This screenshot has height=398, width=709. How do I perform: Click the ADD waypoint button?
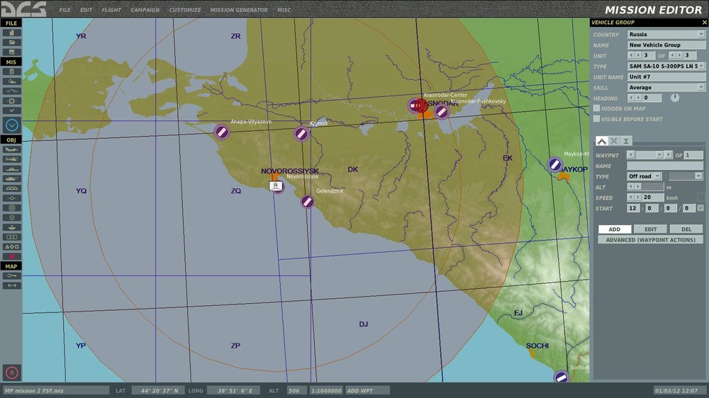click(x=615, y=229)
